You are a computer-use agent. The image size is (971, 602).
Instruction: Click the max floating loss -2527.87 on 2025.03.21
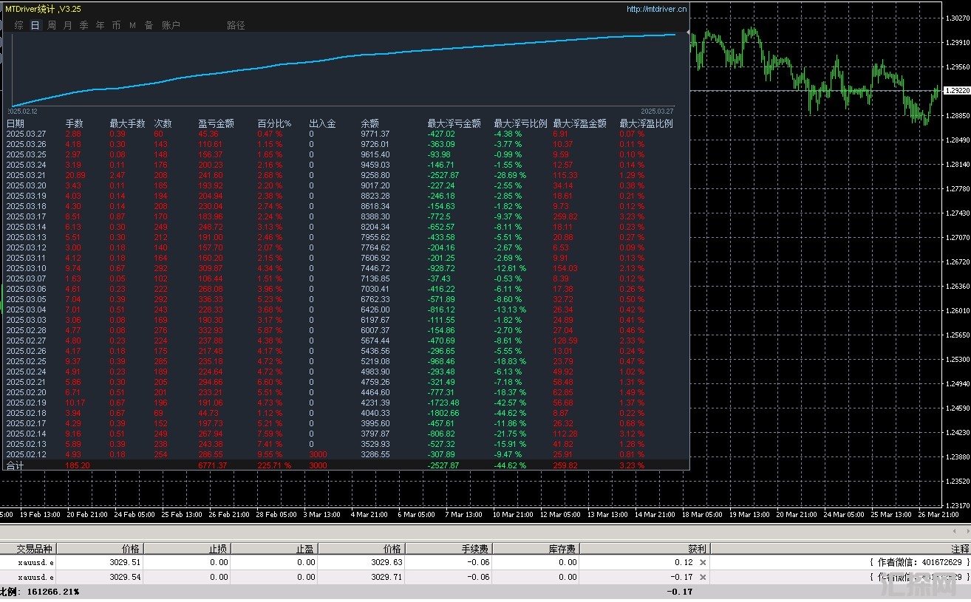[x=443, y=175]
